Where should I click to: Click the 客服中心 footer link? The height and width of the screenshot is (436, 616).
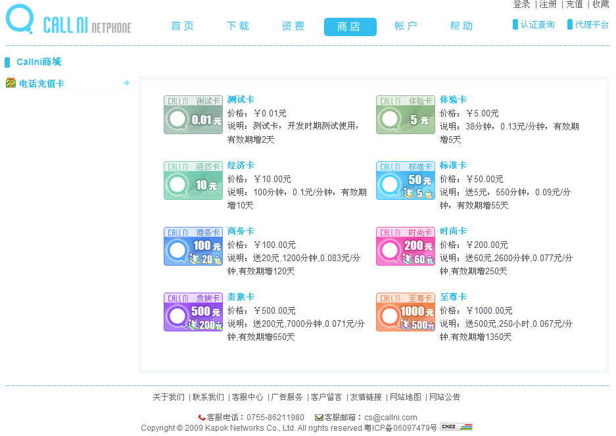247,397
